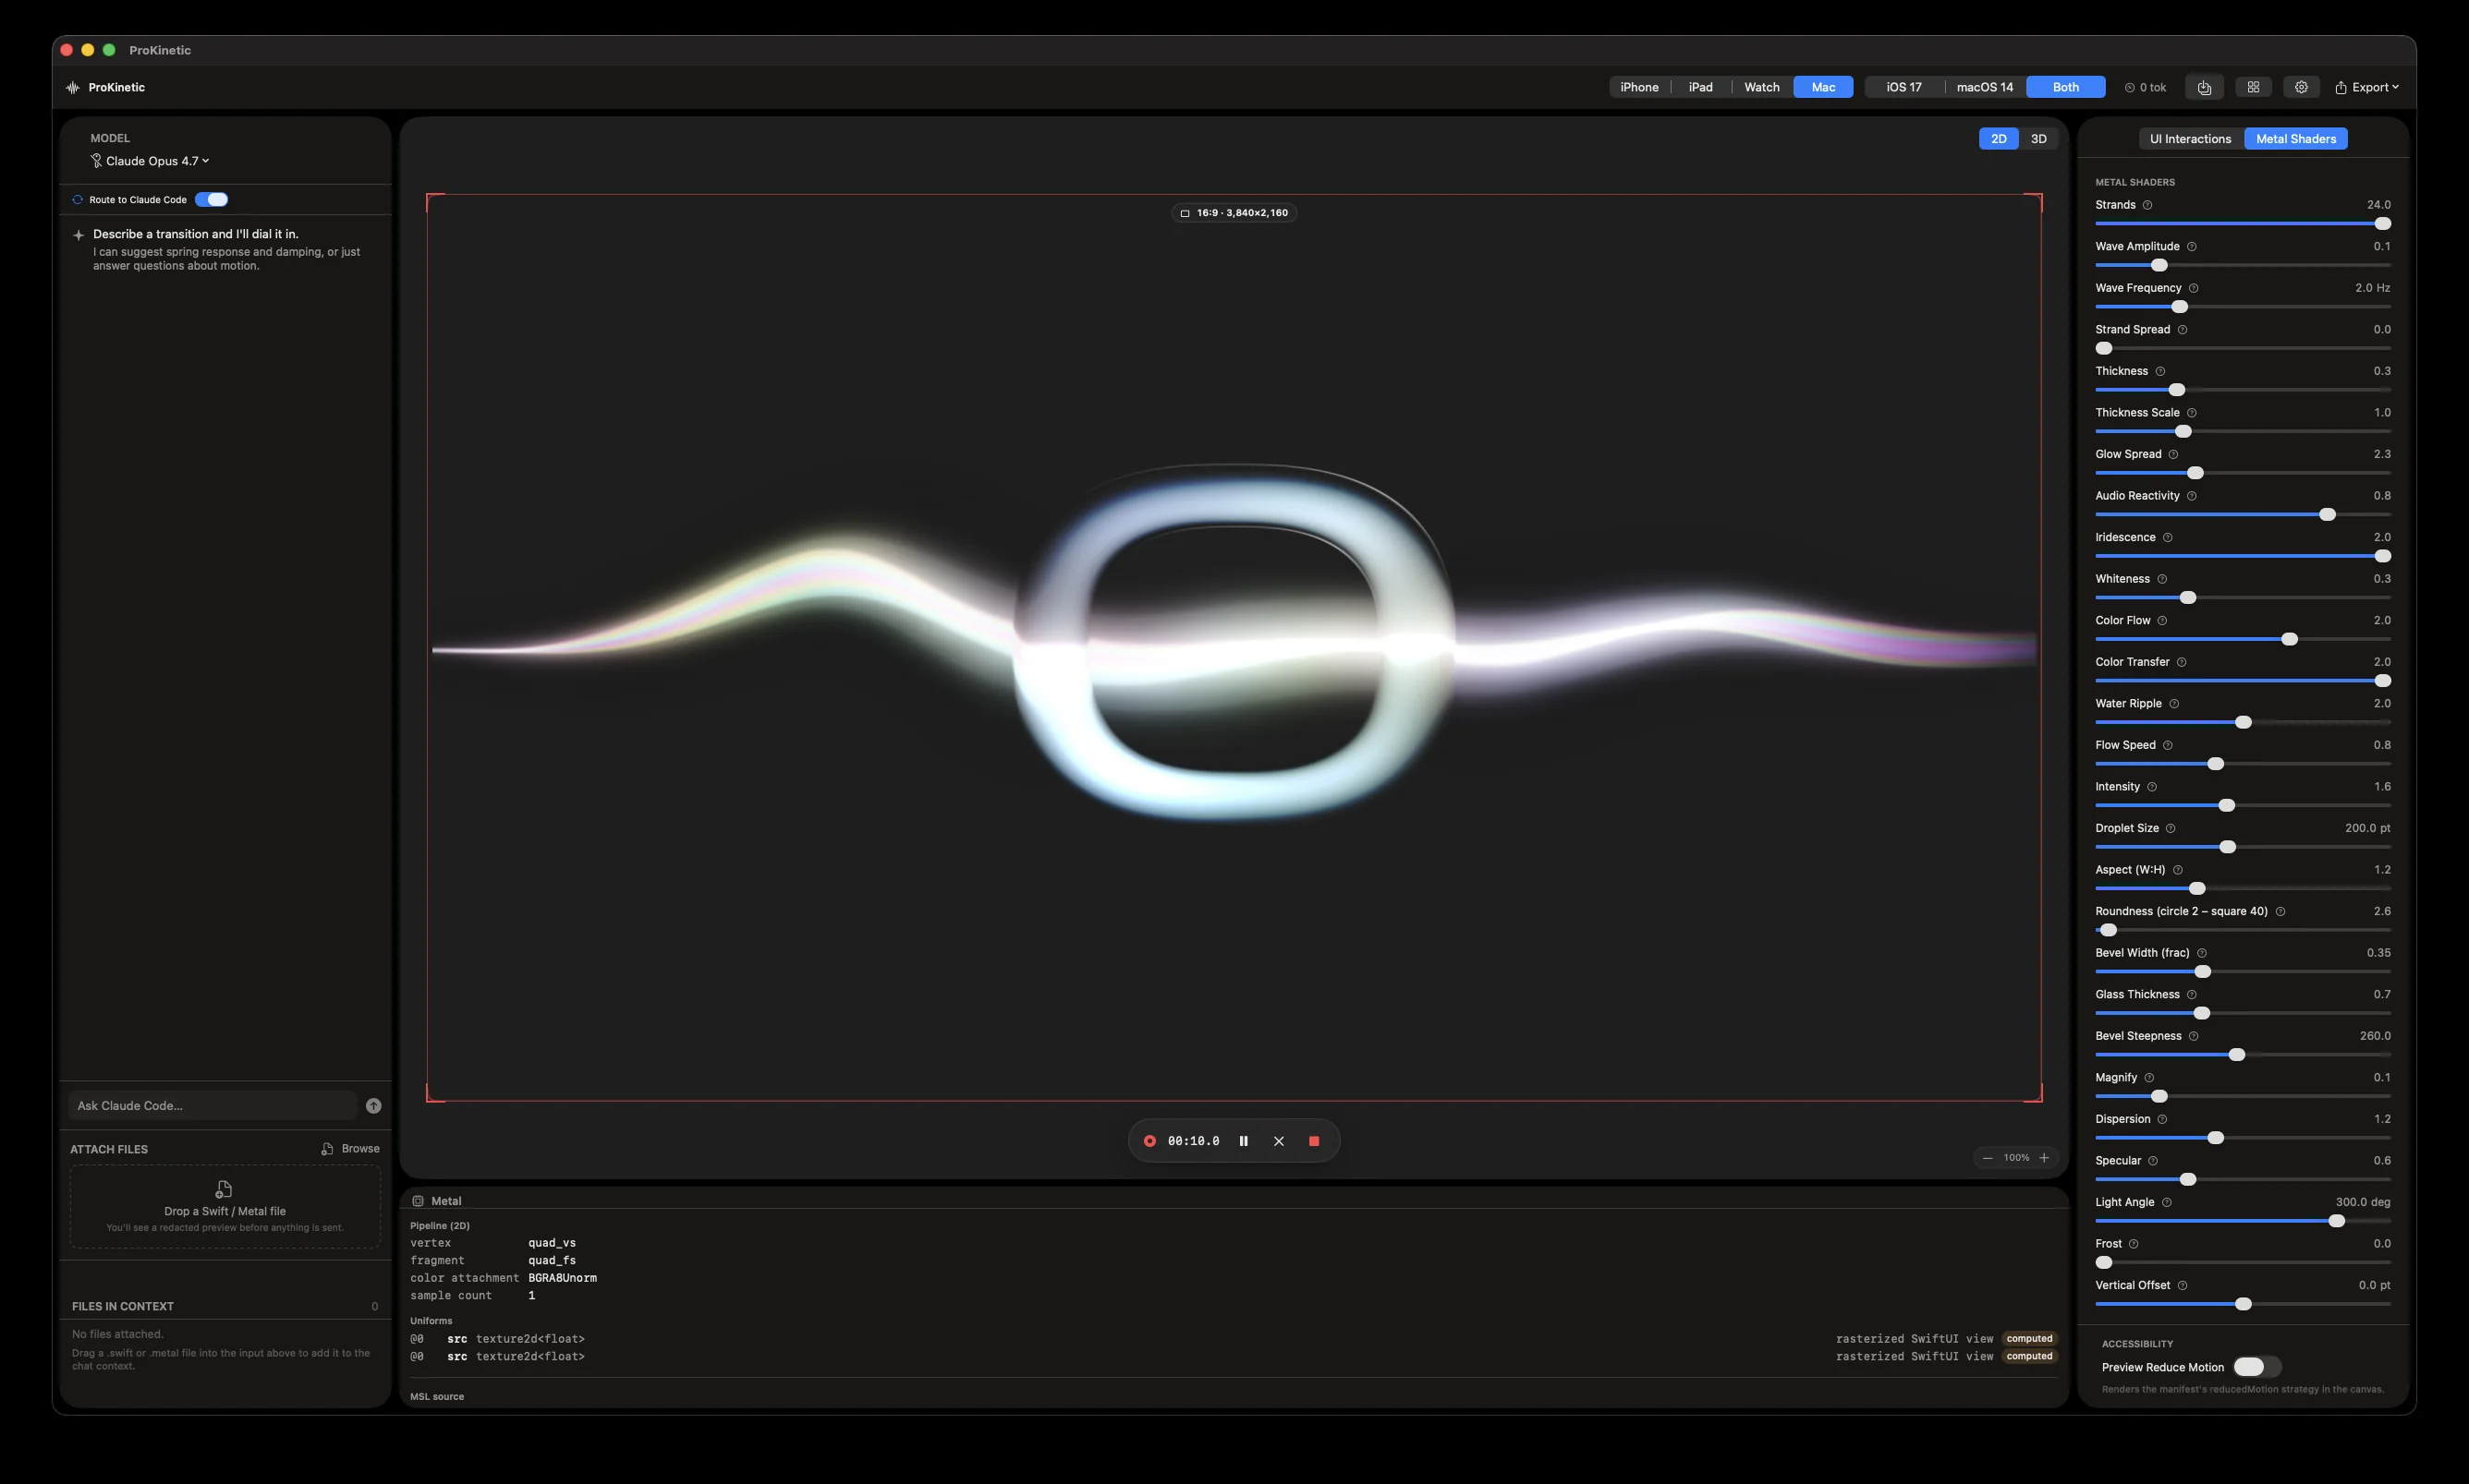This screenshot has width=2469, height=1484.
Task: Toggle Route to Claude Code switch
Action: pos(211,200)
